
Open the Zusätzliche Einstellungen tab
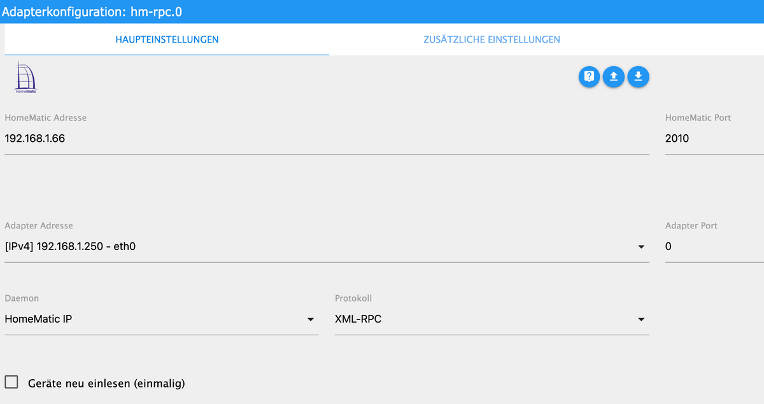tap(492, 39)
